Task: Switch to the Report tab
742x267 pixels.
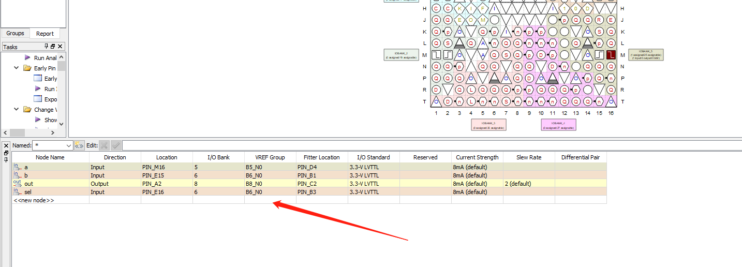Action: tap(44, 34)
